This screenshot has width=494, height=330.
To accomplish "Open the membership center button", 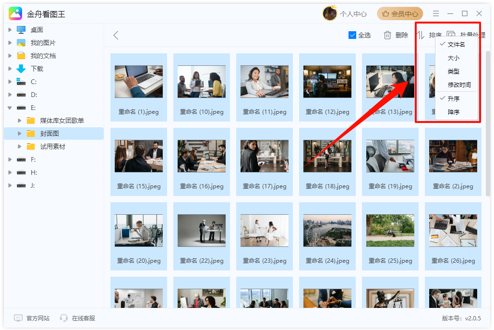I will coord(399,14).
